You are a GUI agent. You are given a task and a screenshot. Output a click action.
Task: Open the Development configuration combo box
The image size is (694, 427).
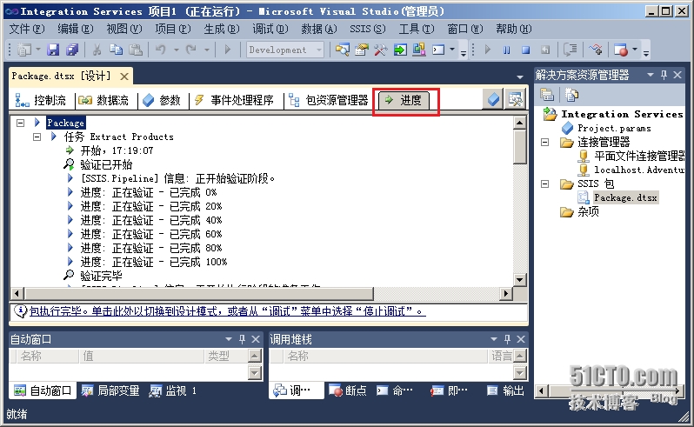[x=285, y=50]
